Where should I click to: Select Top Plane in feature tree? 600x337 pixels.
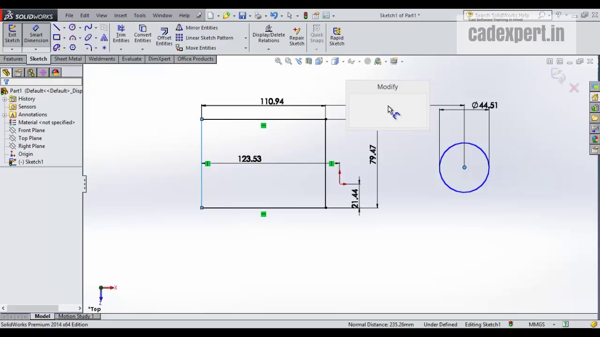click(30, 138)
